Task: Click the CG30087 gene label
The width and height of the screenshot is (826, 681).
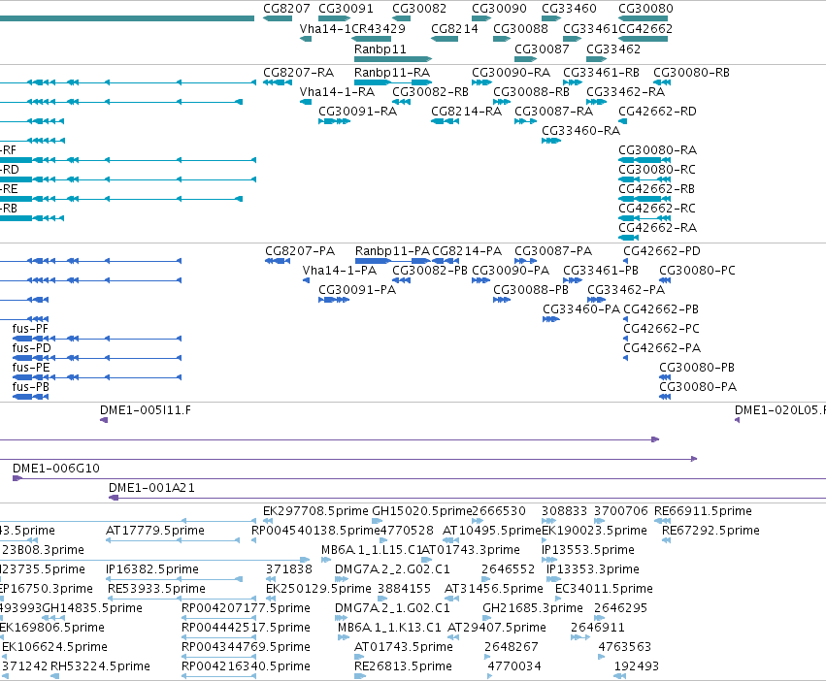Action: (x=542, y=49)
